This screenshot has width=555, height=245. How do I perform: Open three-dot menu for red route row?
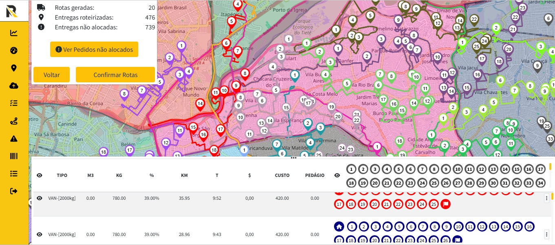[x=547, y=198]
